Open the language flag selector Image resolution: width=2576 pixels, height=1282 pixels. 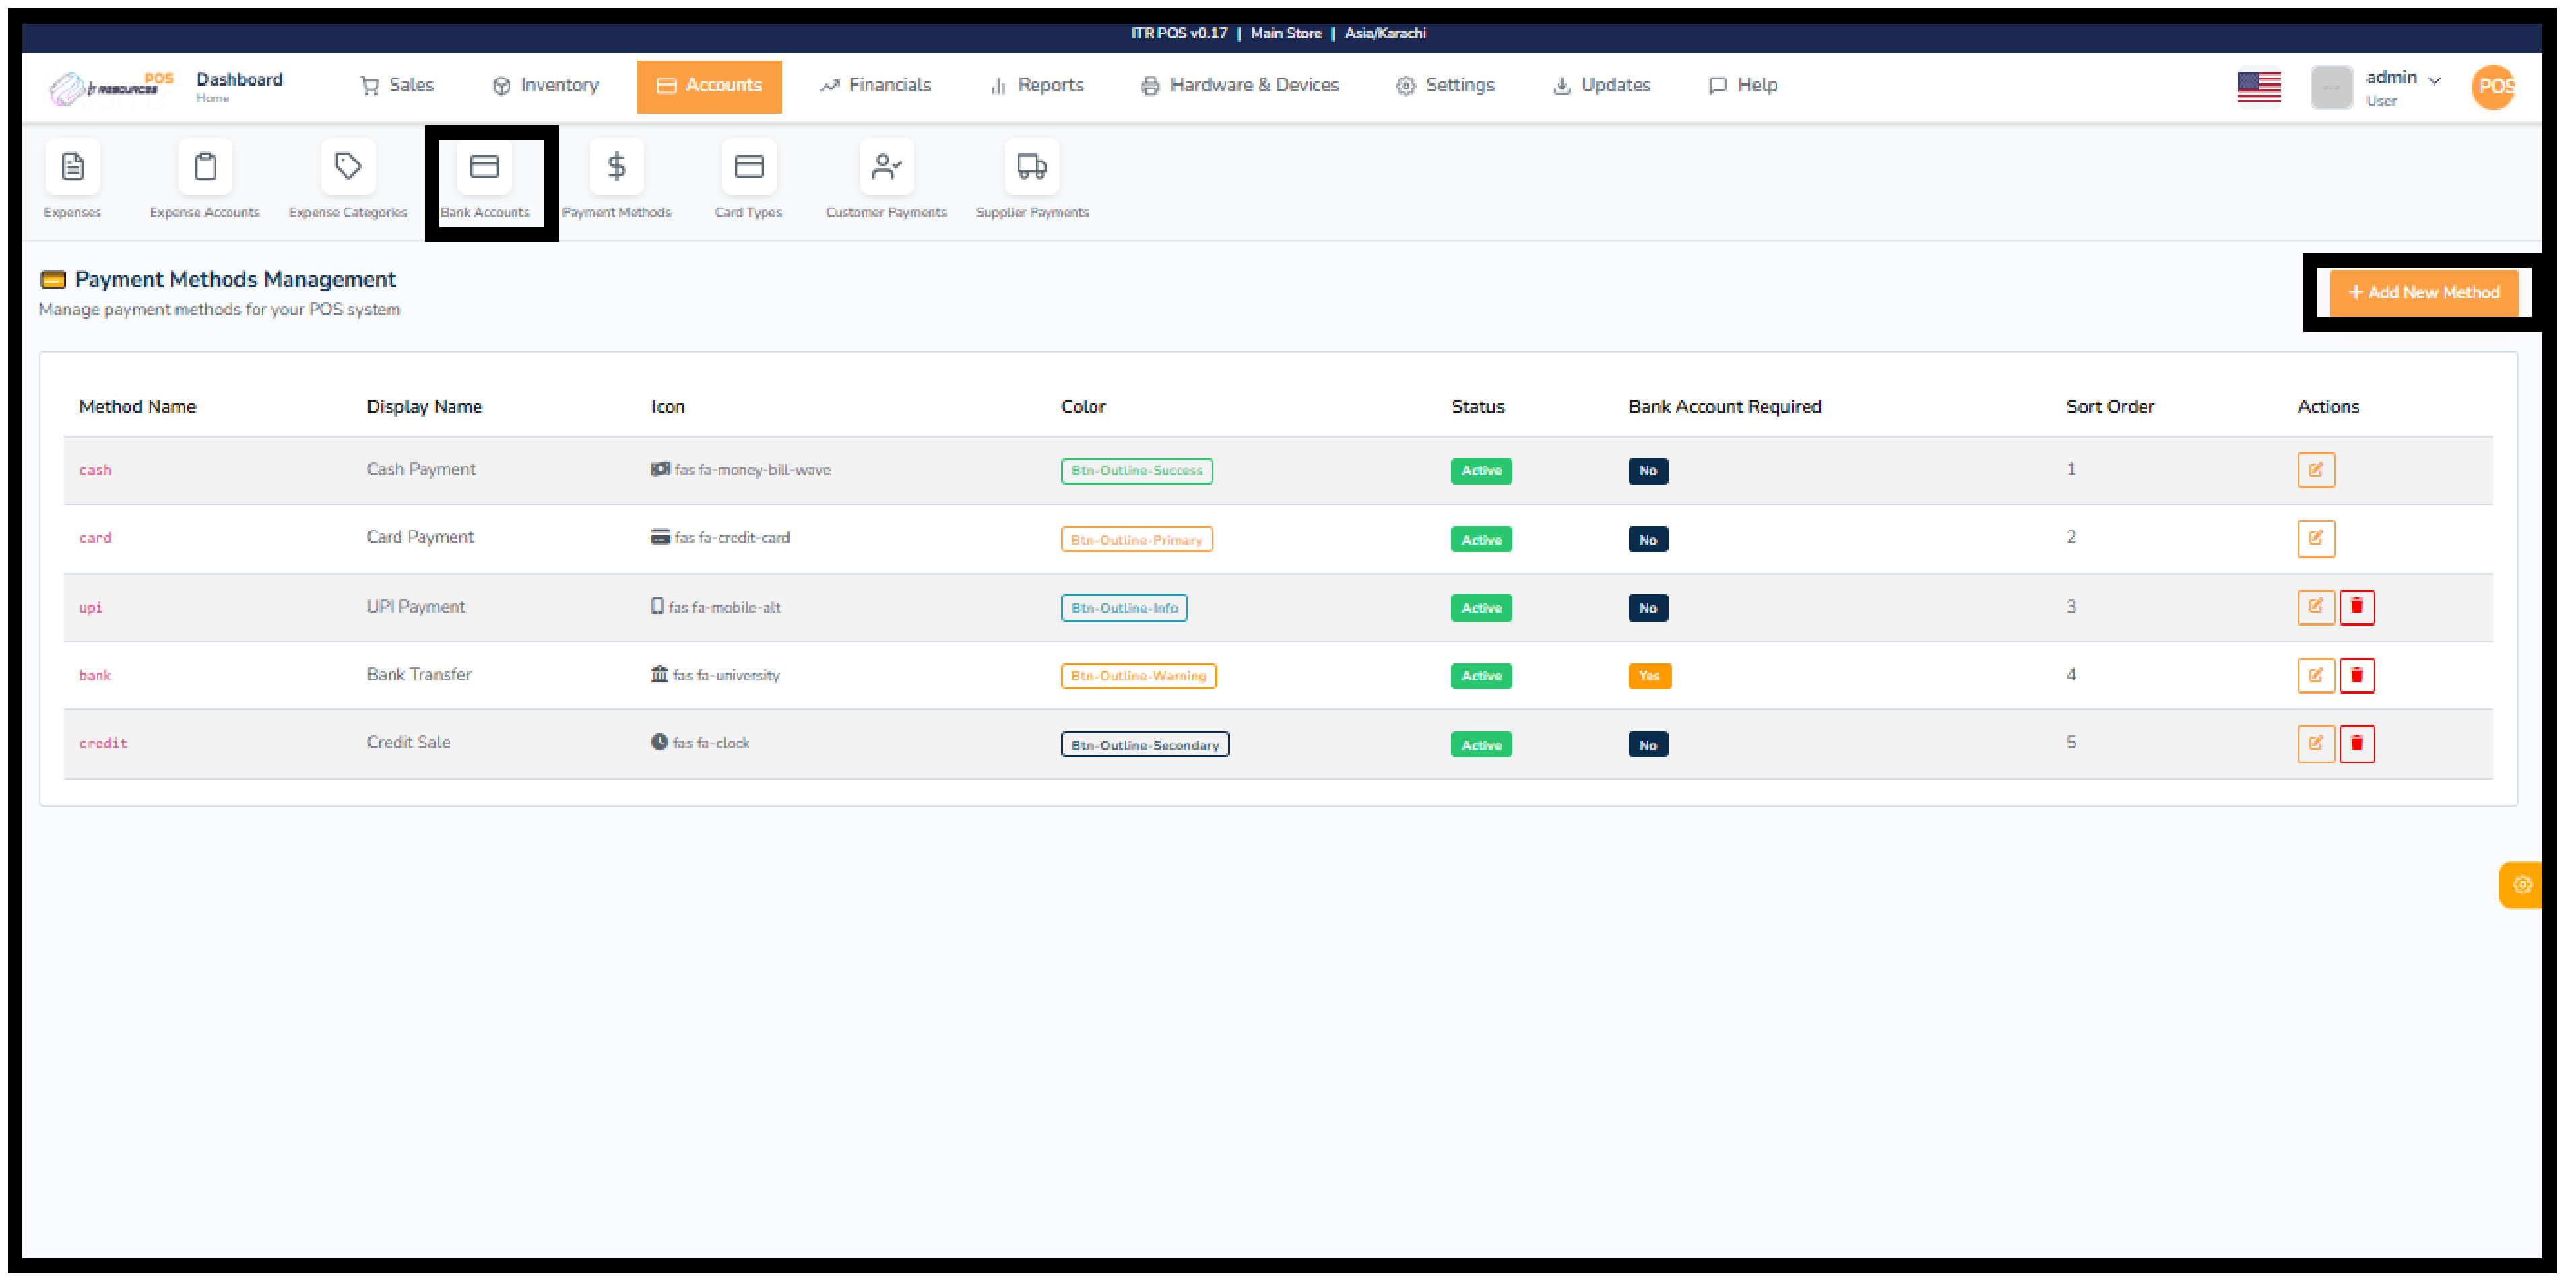click(x=2259, y=86)
